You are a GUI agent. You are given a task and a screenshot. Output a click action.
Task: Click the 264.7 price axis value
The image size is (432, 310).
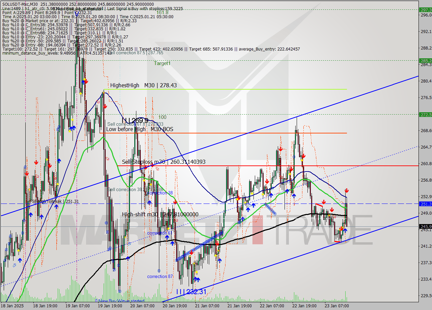pos(426,147)
